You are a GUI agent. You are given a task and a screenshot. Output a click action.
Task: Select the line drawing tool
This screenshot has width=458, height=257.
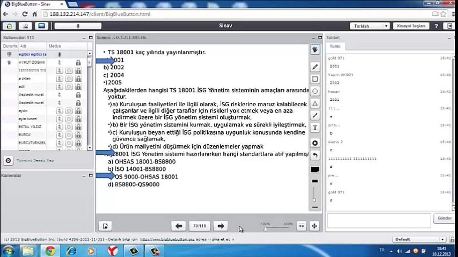tap(315, 115)
